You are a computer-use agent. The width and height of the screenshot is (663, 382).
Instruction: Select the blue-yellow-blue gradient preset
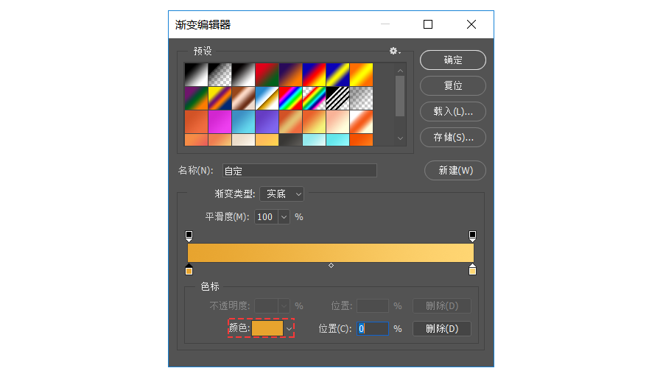[x=338, y=74]
